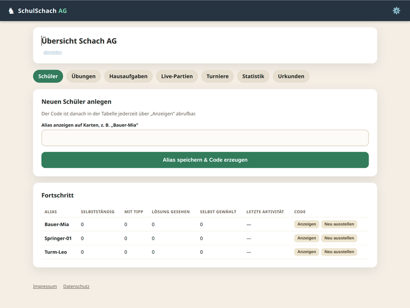The width and height of the screenshot is (410, 308).
Task: Show code for Turm-Leo via Anzeigen
Action: pos(306,252)
